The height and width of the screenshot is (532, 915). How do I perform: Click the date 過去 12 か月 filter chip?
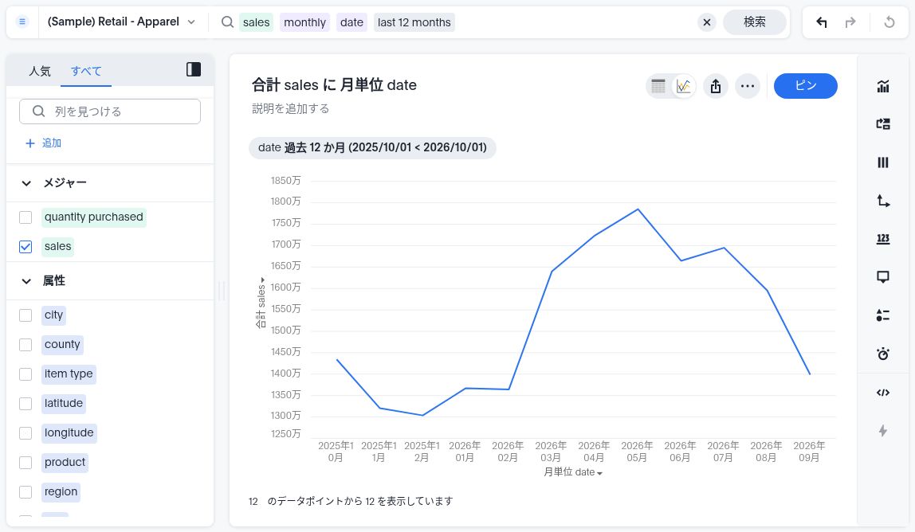[372, 147]
